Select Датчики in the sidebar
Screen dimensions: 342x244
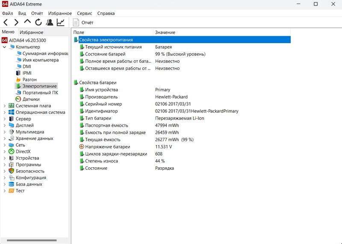(31, 99)
